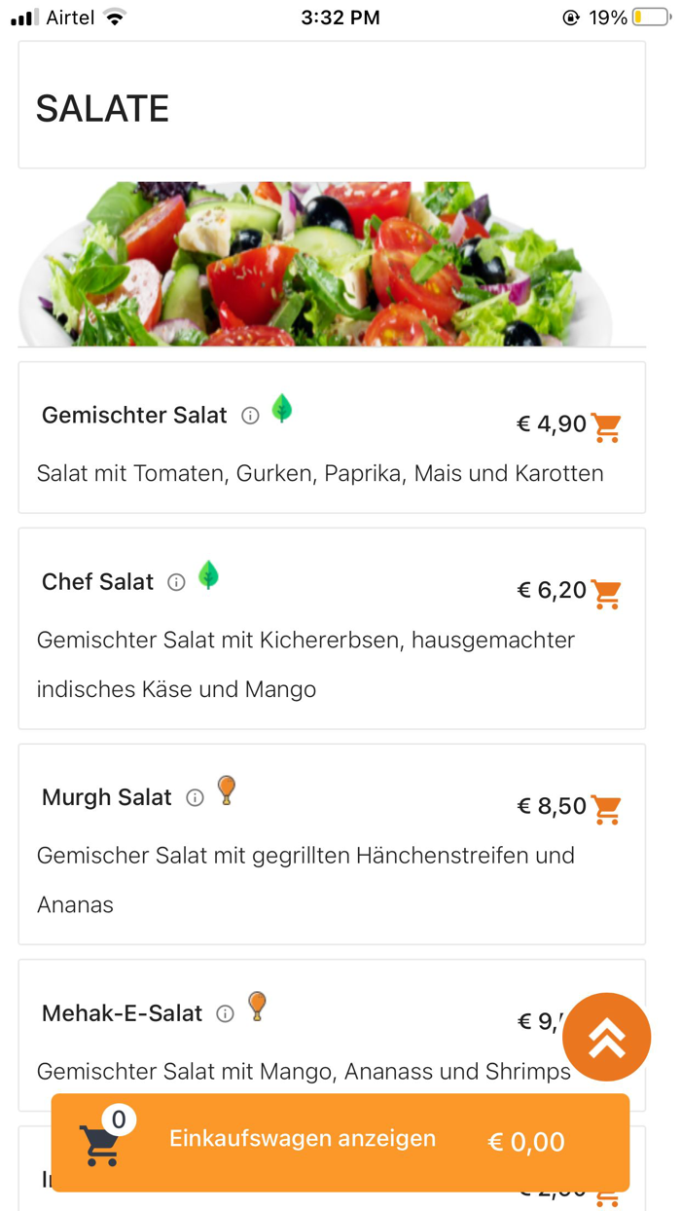
Task: Open info popup for Gemischter Salat
Action: 250,416
